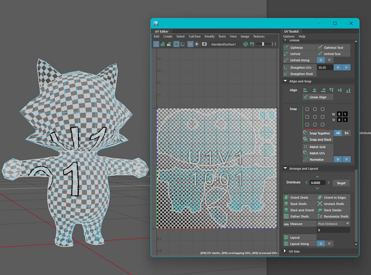Collapse the Align and Snap section

[x=285, y=81]
